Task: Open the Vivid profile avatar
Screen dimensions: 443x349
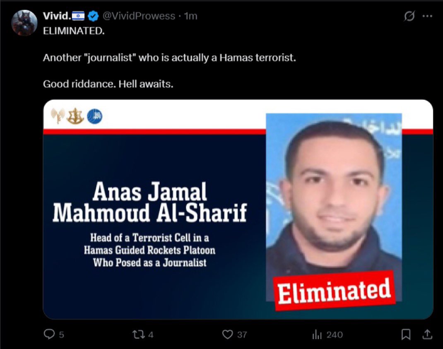Action: 24,23
